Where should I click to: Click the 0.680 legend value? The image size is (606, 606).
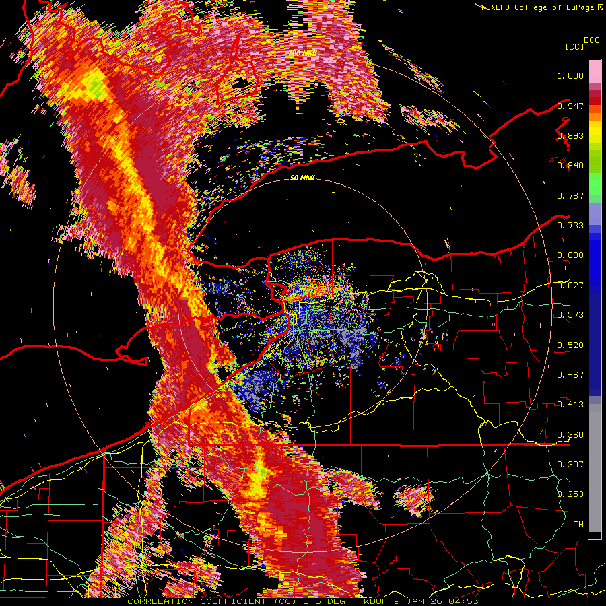570,255
